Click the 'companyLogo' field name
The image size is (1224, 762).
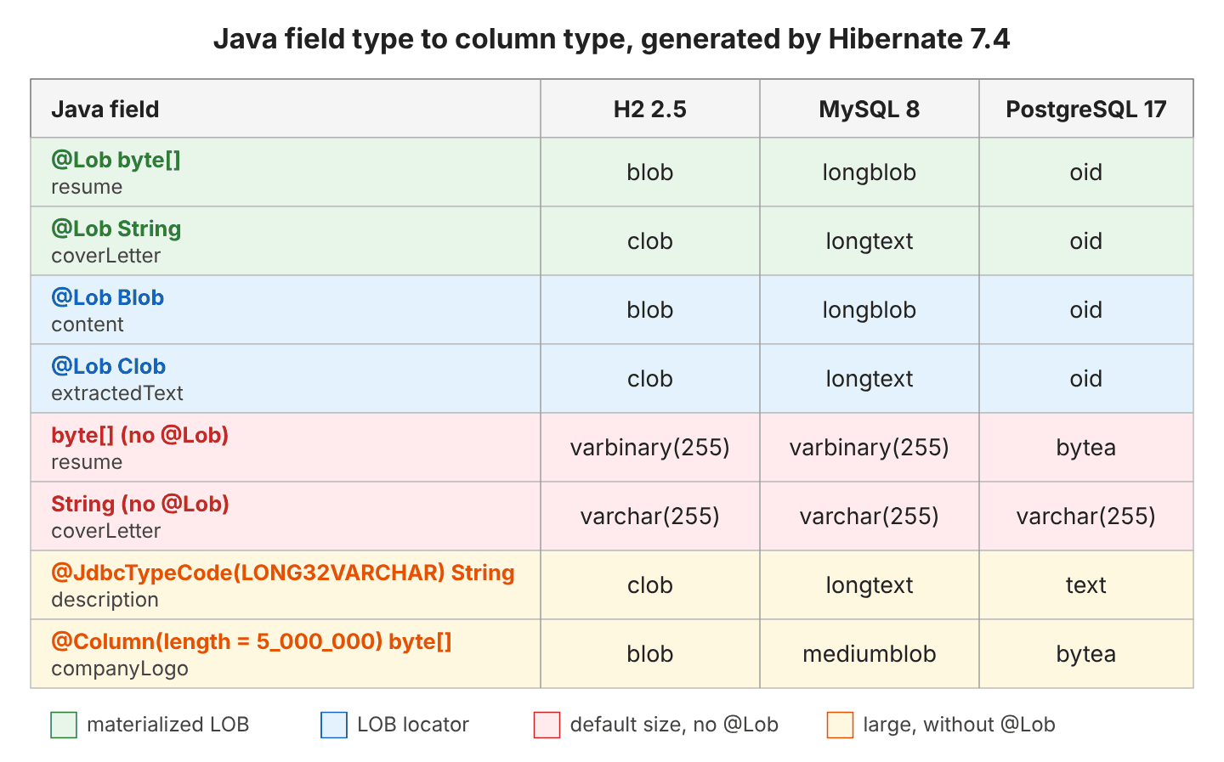tap(120, 669)
